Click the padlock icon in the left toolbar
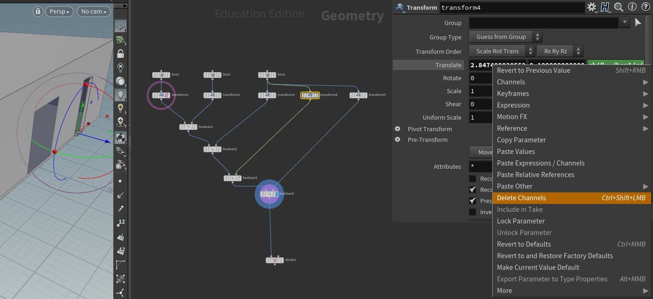This screenshot has height=299, width=653. pos(121,54)
